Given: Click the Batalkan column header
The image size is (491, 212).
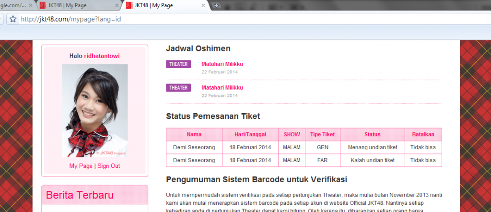Looking at the screenshot, I should [423, 135].
